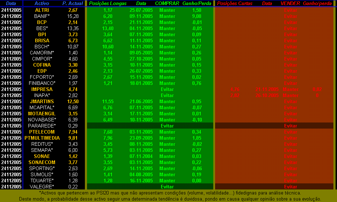Select the ALTRI stock name
The width and height of the screenshot is (337, 202).
[x=42, y=10]
